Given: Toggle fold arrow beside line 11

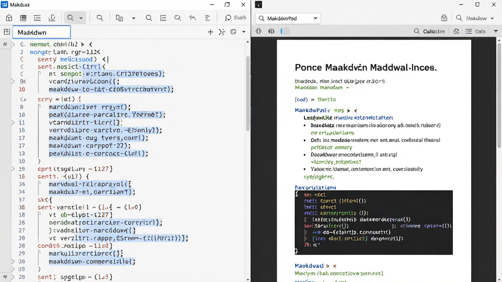Looking at the screenshot, I should pos(13,122).
